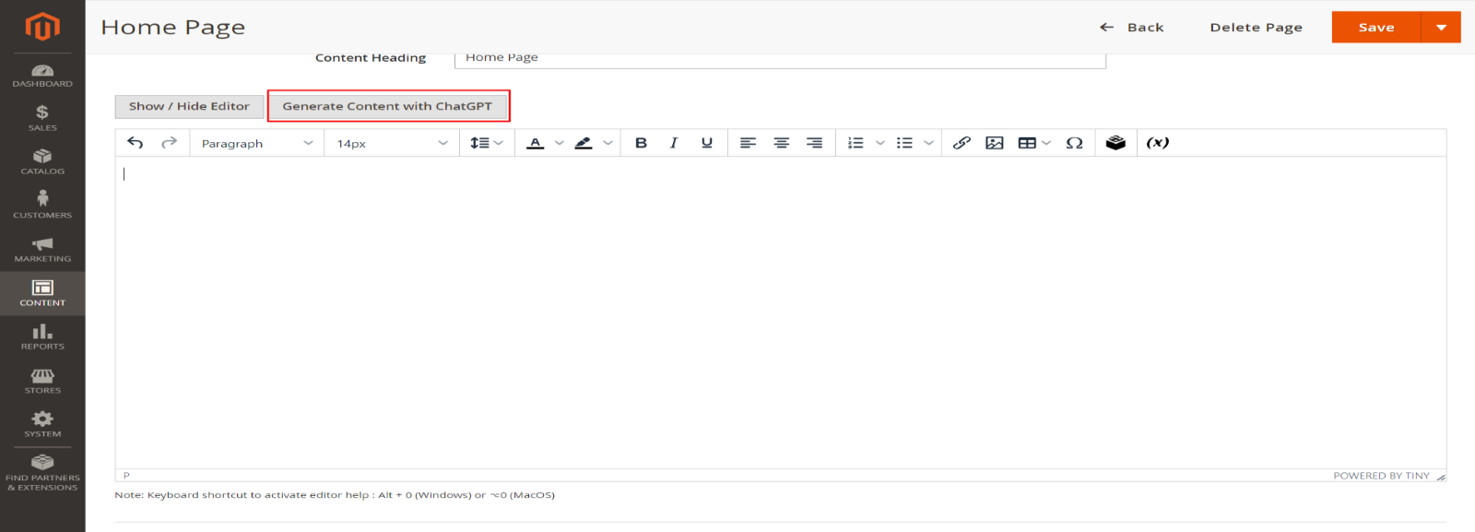Open the Marketing menu in sidebar
This screenshot has width=1475, height=532.
click(x=42, y=249)
